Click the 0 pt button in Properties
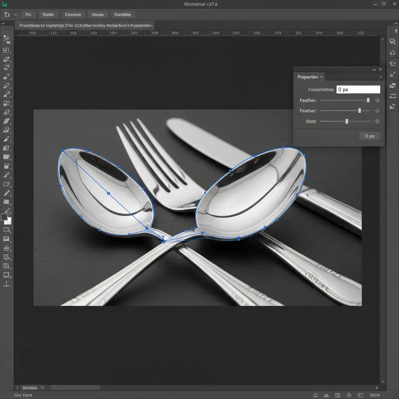The height and width of the screenshot is (399, 399). 370,136
